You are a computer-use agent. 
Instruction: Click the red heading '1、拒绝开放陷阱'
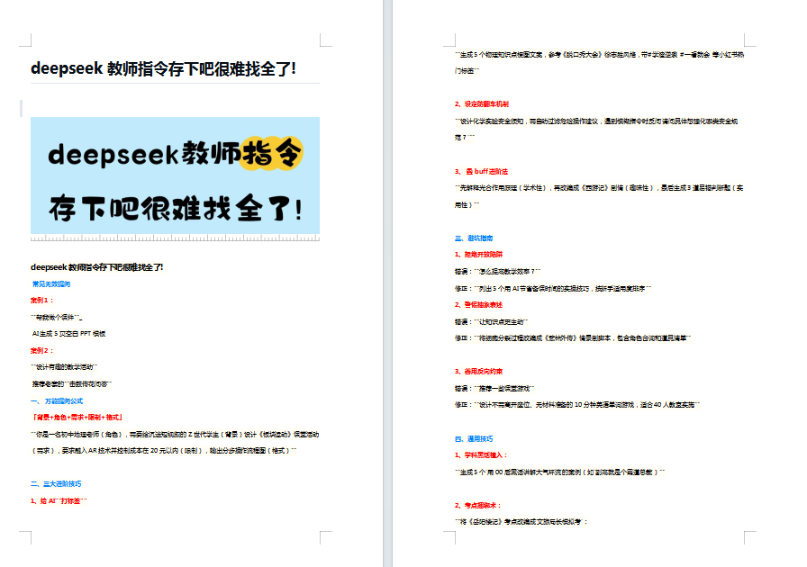(x=478, y=255)
